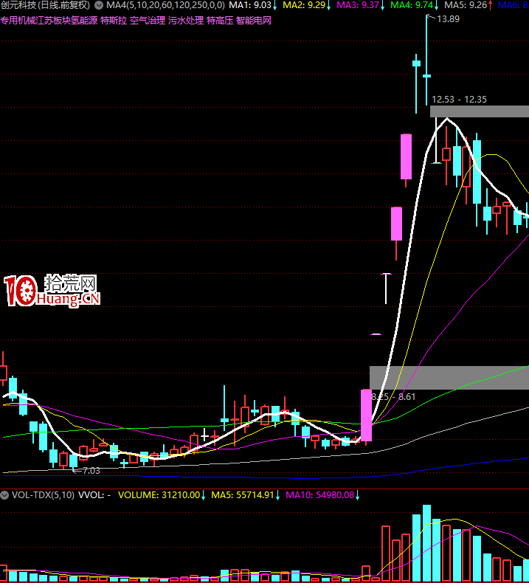Click the upper gray gap rectangle

[480, 111]
